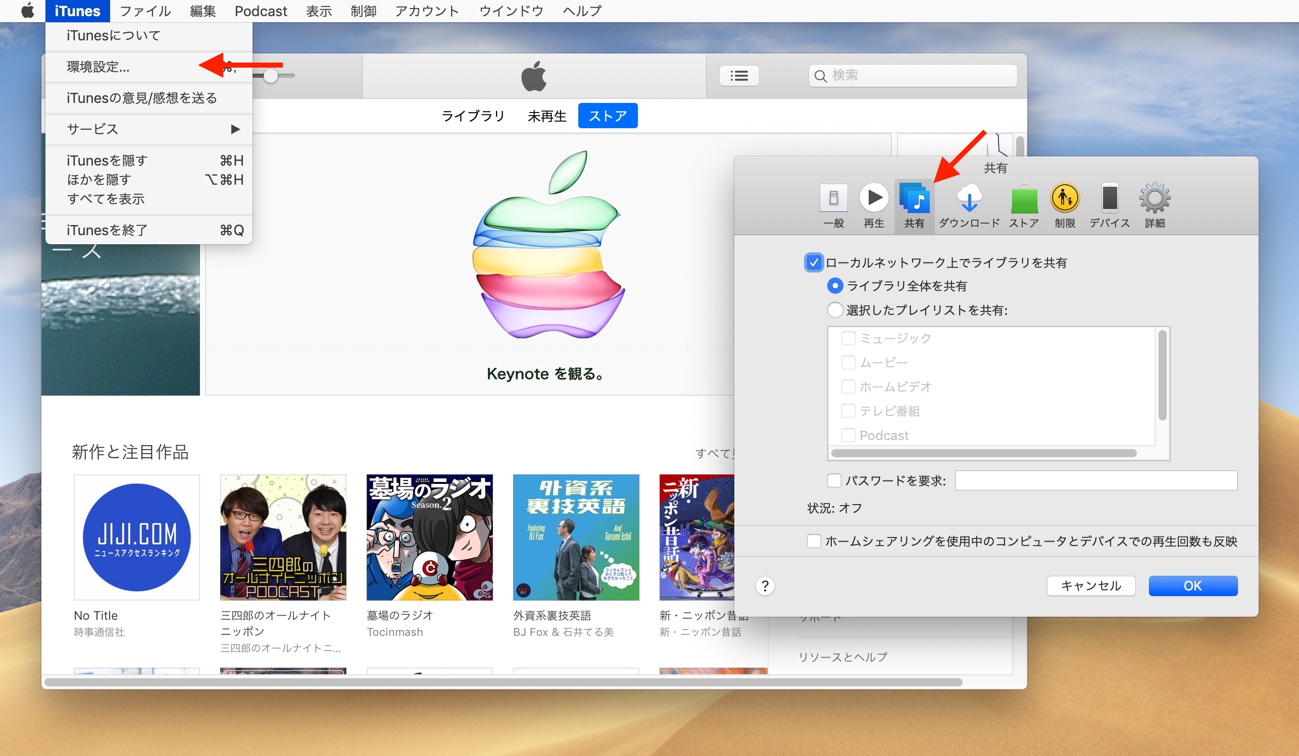
Task: Open the JIJI.COM No Title podcast artwork
Action: [x=136, y=537]
